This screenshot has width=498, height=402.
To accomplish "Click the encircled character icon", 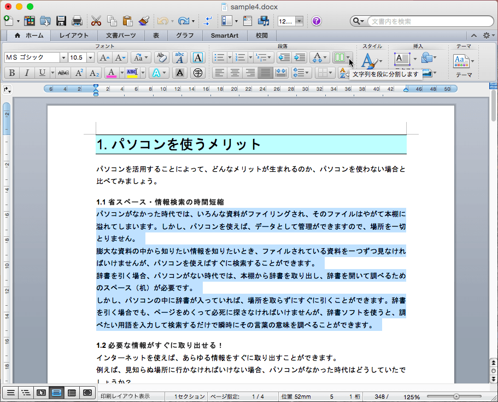I will tap(197, 73).
